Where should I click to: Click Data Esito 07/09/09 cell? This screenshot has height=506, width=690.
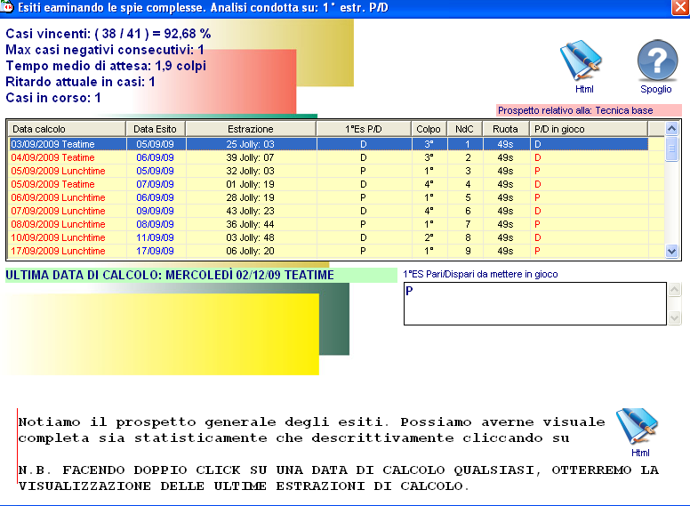(156, 184)
